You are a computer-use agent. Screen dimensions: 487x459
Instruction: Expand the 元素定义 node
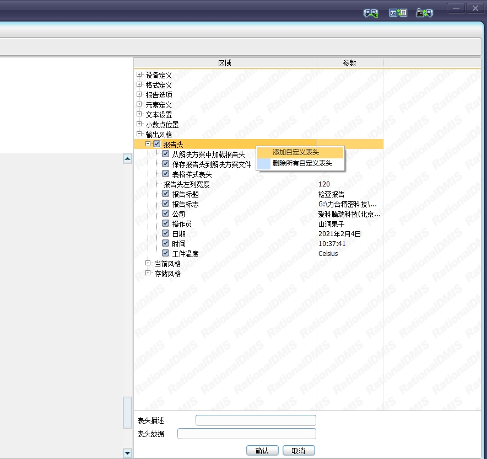(x=139, y=104)
